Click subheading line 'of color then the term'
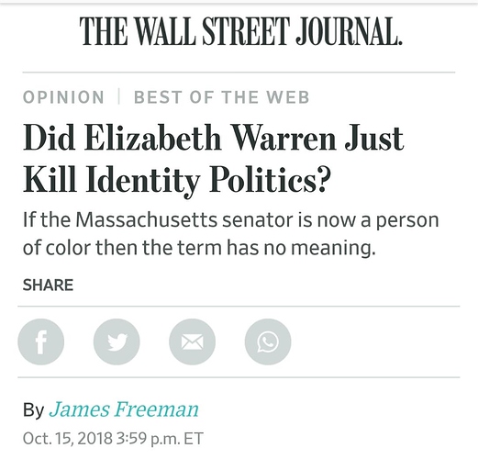Image resolution: width=478 pixels, height=459 pixels. (x=199, y=247)
